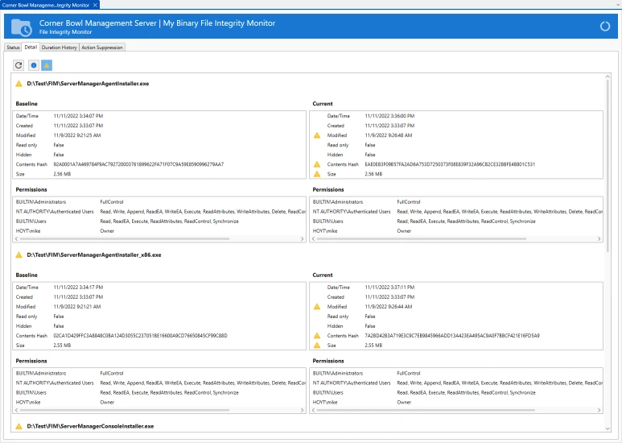Close the Corner Bowl Management document tab

point(95,5)
